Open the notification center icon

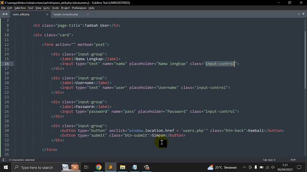pyautogui.click(x=299, y=167)
